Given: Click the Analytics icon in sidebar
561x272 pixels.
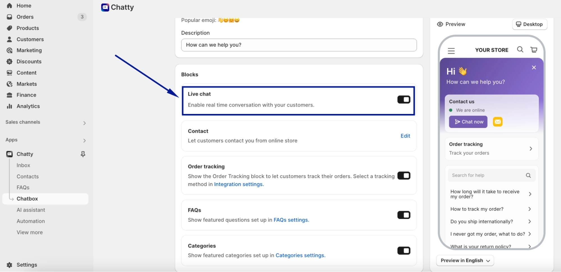Looking at the screenshot, I should click(x=9, y=106).
